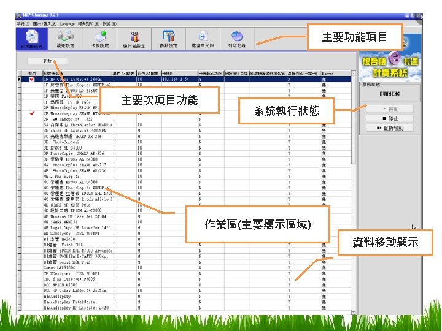The height and width of the screenshot is (331, 442).
Task: Select the 4B PhotoCopier SHARP AR-236 row
Action: [185, 170]
